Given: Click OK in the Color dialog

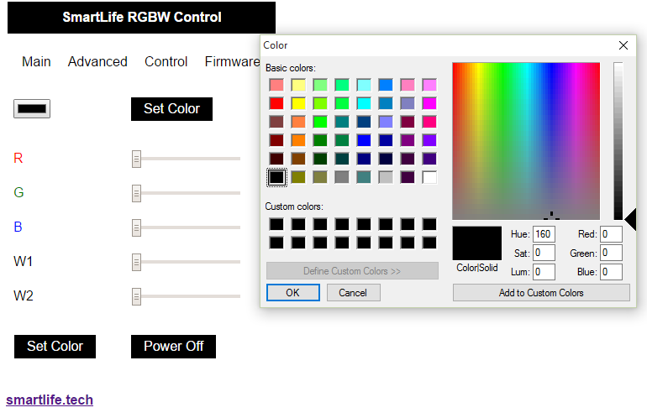Looking at the screenshot, I should click(x=293, y=293).
